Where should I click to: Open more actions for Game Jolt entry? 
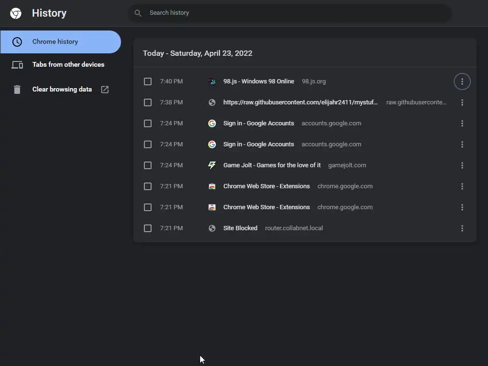(462, 165)
